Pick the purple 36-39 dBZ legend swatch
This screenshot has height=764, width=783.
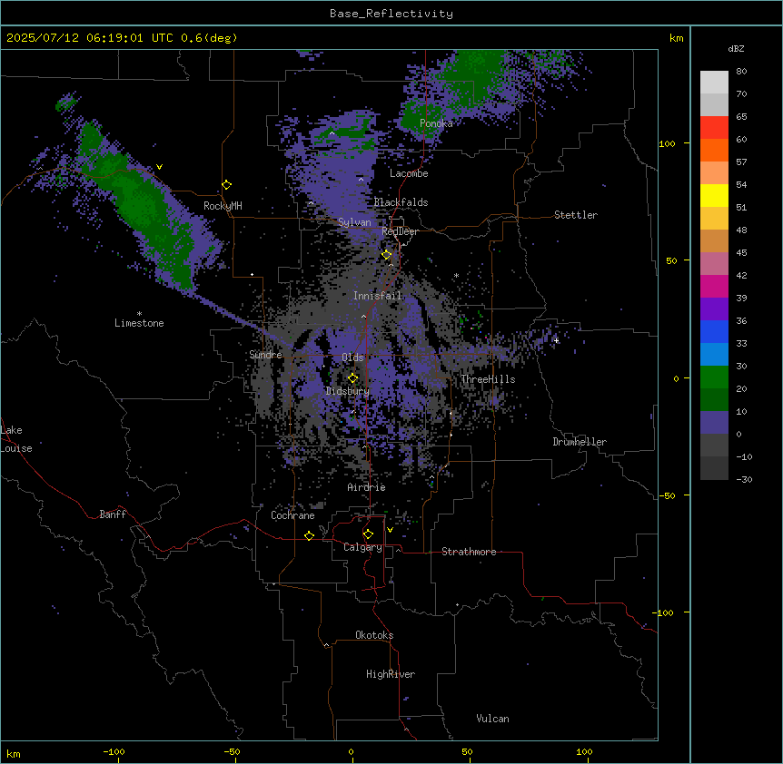click(714, 309)
